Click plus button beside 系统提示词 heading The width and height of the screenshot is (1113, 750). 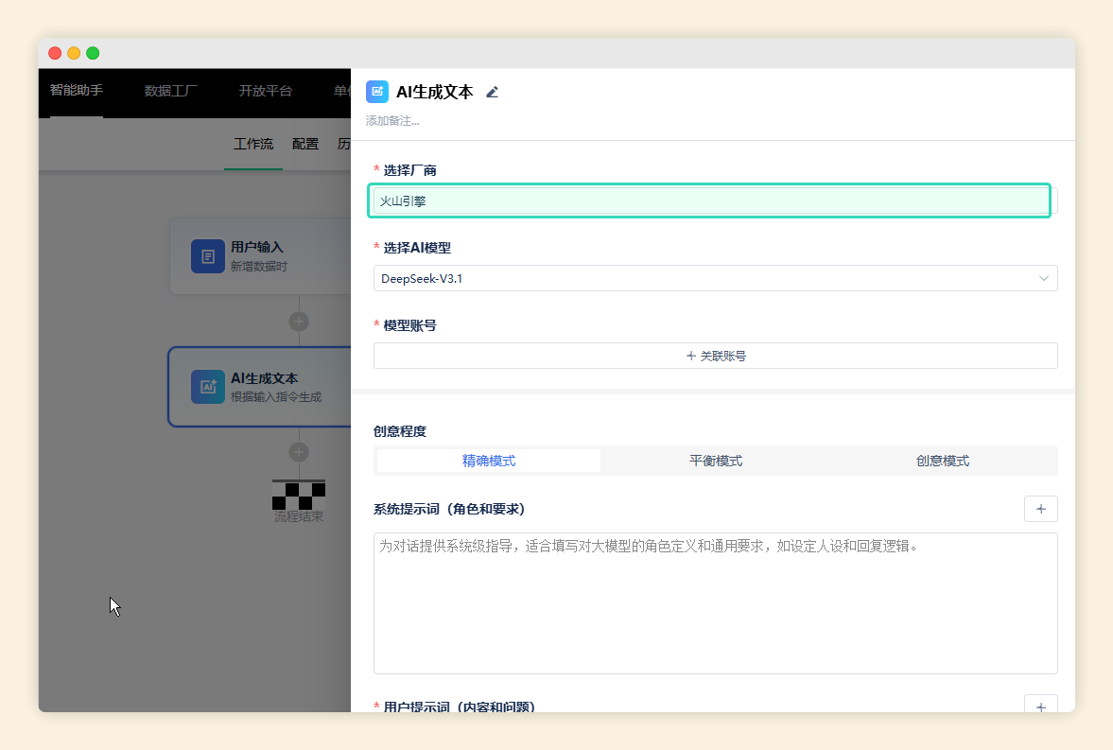1040,509
